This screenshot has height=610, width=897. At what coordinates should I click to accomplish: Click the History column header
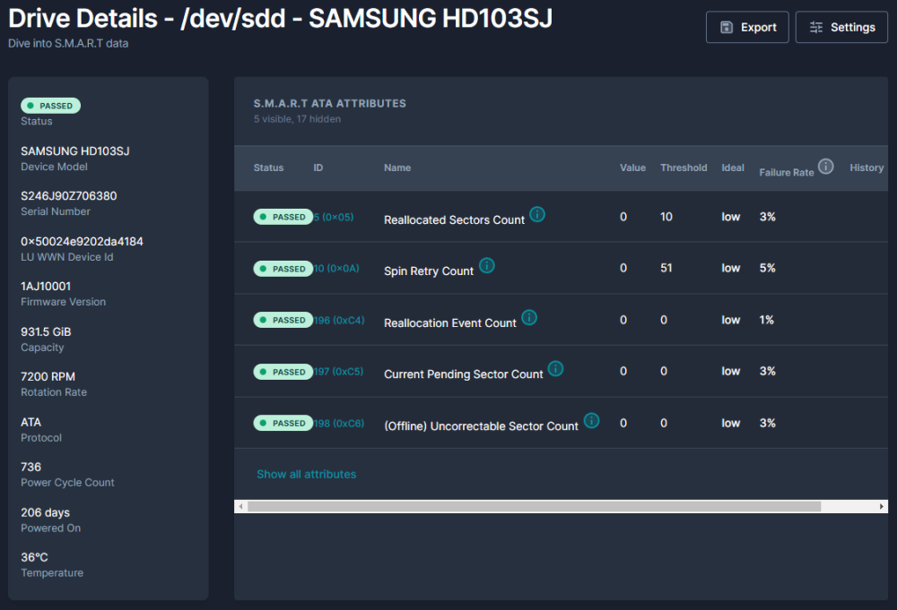click(867, 168)
